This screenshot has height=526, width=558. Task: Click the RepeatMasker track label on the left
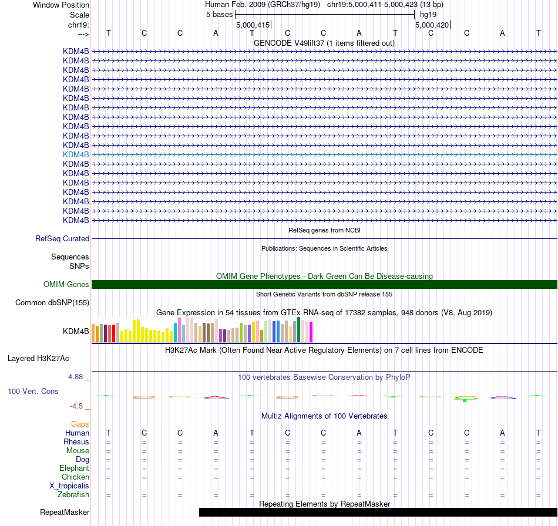click(65, 512)
